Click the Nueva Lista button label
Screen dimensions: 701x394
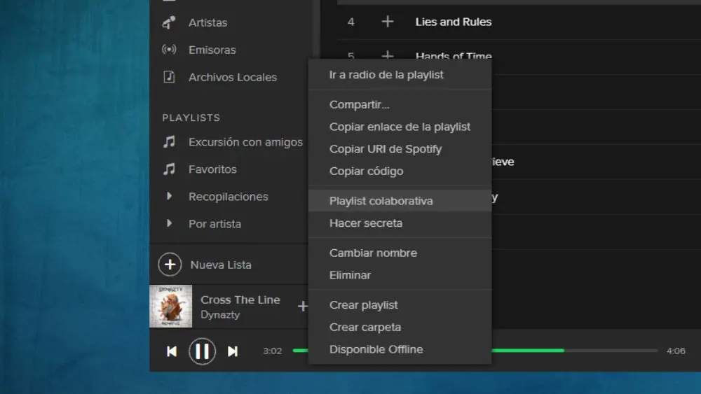tap(221, 265)
